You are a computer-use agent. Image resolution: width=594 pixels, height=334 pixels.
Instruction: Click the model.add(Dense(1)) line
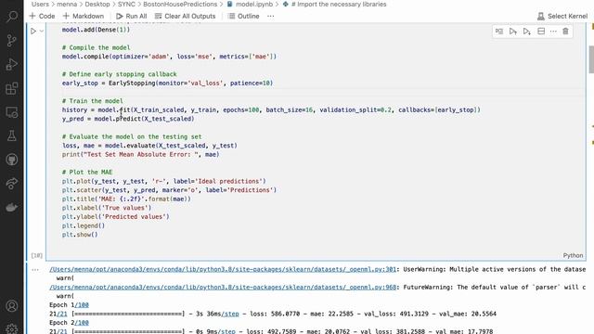[x=97, y=30]
